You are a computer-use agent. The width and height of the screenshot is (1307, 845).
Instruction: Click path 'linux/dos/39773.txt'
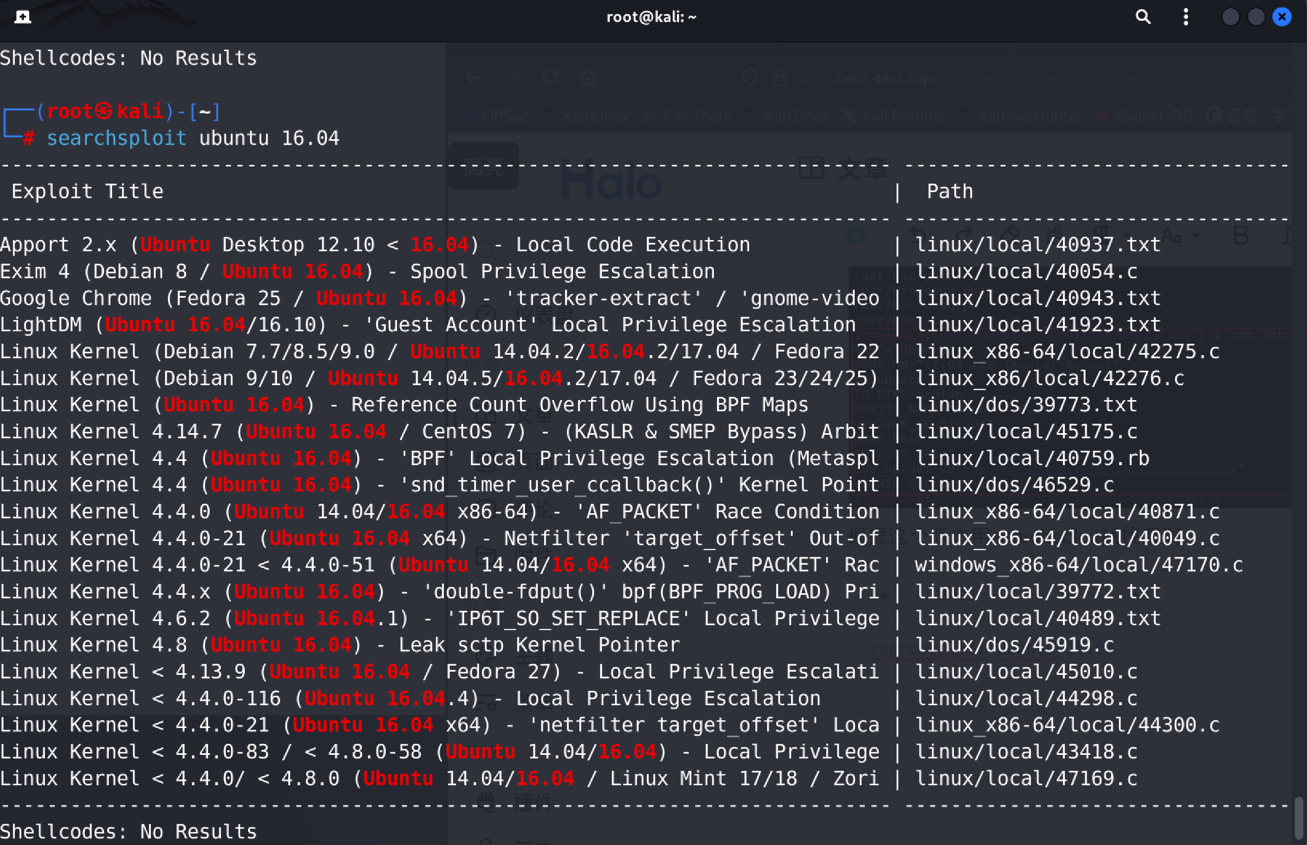(1026, 405)
